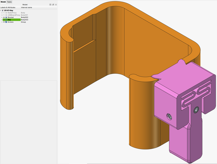This screenshot has height=164, width=217.
Task: Switch to the Model tab
Action: (3, 2)
